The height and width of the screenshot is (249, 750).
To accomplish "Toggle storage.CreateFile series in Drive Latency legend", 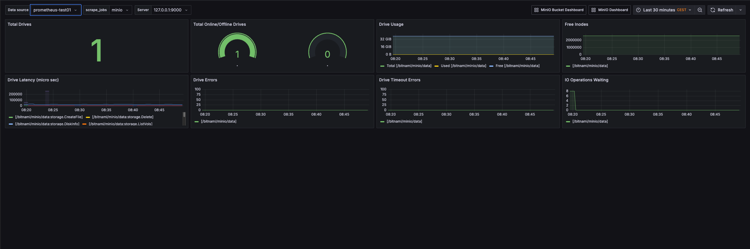I will (49, 117).
